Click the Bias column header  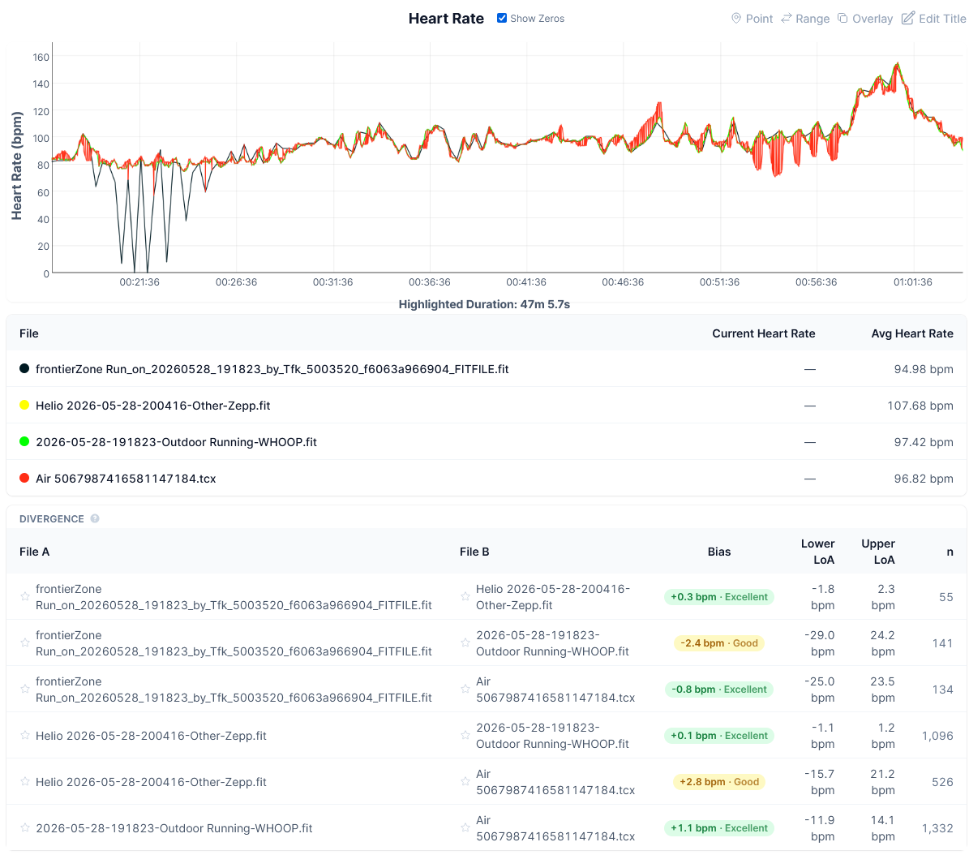pyautogui.click(x=718, y=552)
